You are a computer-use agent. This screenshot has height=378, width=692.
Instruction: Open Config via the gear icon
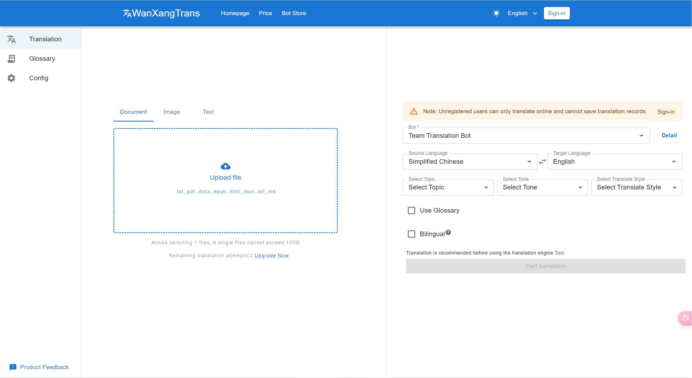pos(11,78)
